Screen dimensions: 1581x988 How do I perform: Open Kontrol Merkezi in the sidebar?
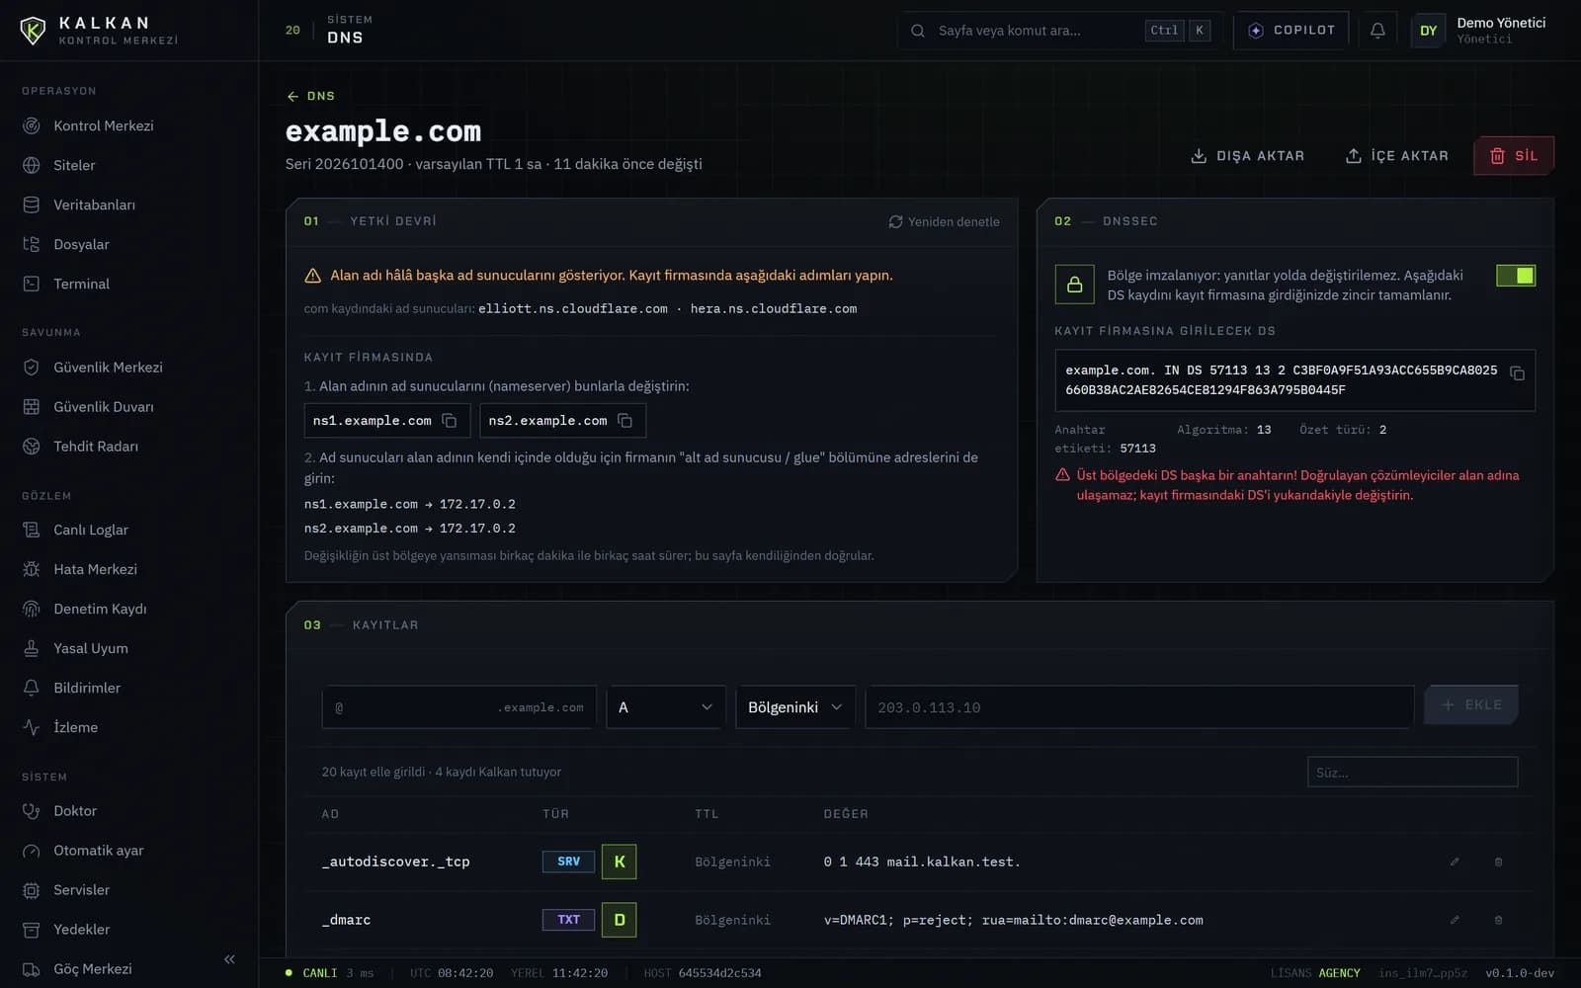tap(129, 125)
